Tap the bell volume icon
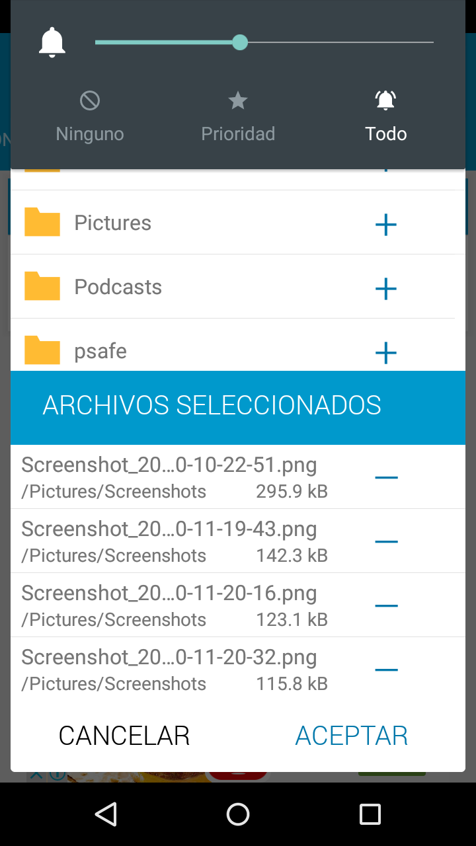This screenshot has width=476, height=846. click(x=52, y=43)
